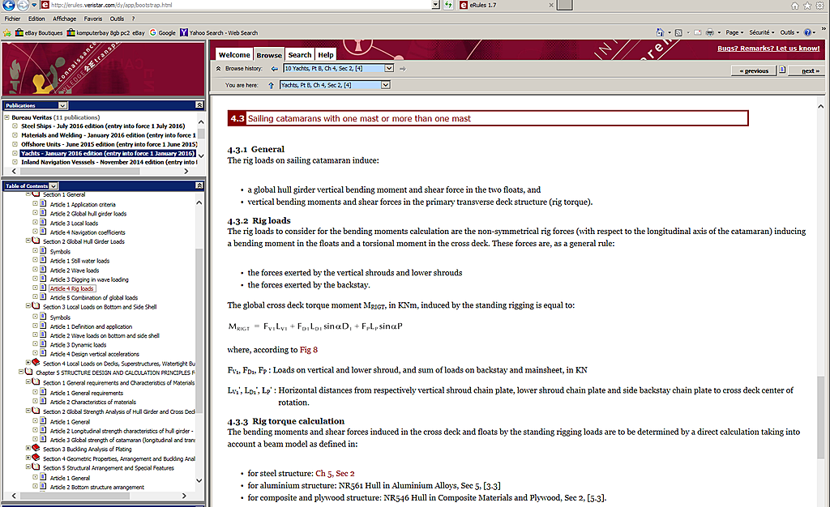Click the open book icon for Section 2 Global Hull Girder Loads
This screenshot has width=830, height=507.
pyautogui.click(x=36, y=241)
